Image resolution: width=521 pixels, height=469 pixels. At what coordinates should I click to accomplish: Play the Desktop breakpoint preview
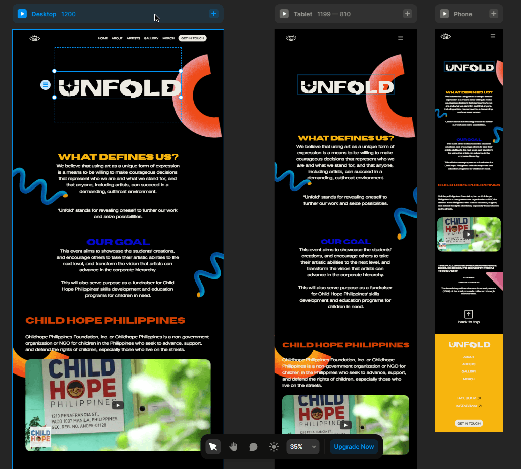click(x=22, y=14)
